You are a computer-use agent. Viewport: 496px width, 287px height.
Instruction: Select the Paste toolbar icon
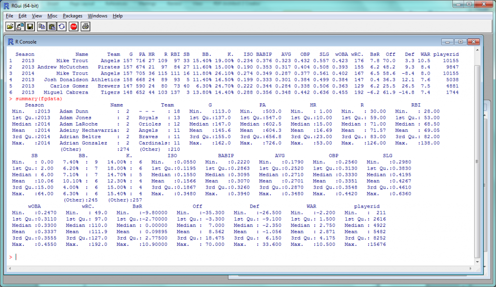[x=51, y=26]
